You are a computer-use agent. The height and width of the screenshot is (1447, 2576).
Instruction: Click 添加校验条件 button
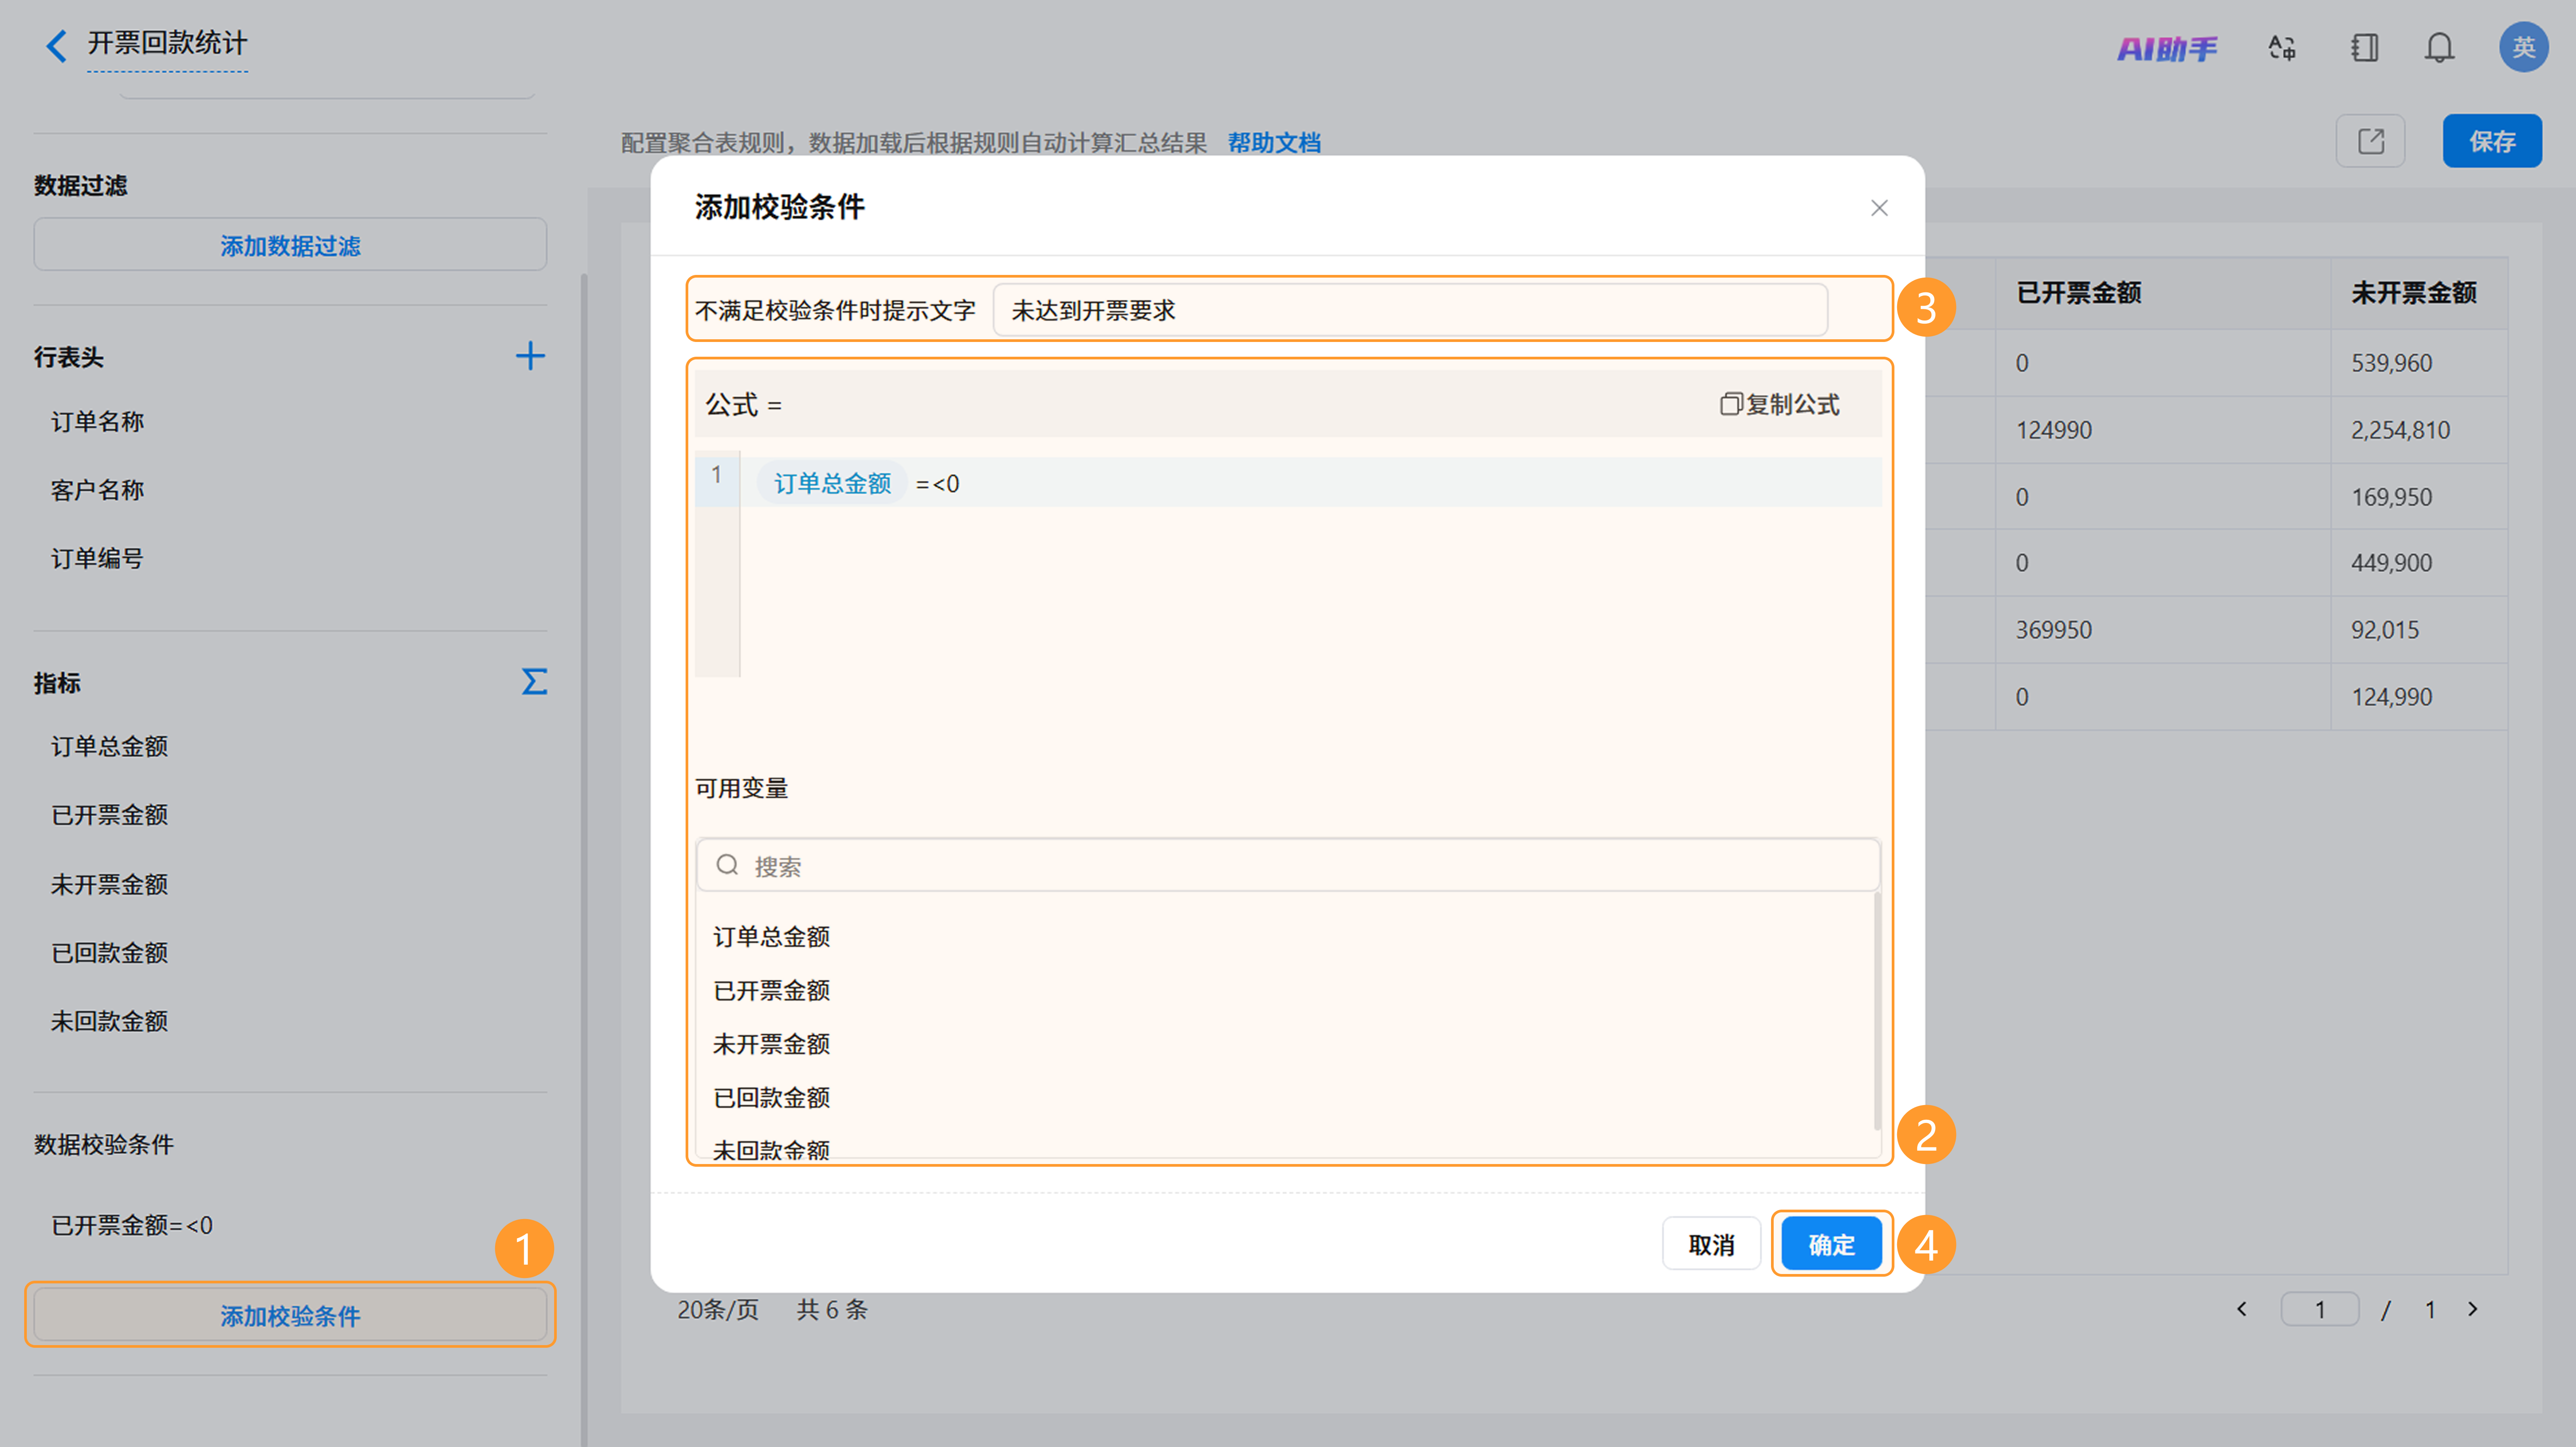click(x=290, y=1315)
